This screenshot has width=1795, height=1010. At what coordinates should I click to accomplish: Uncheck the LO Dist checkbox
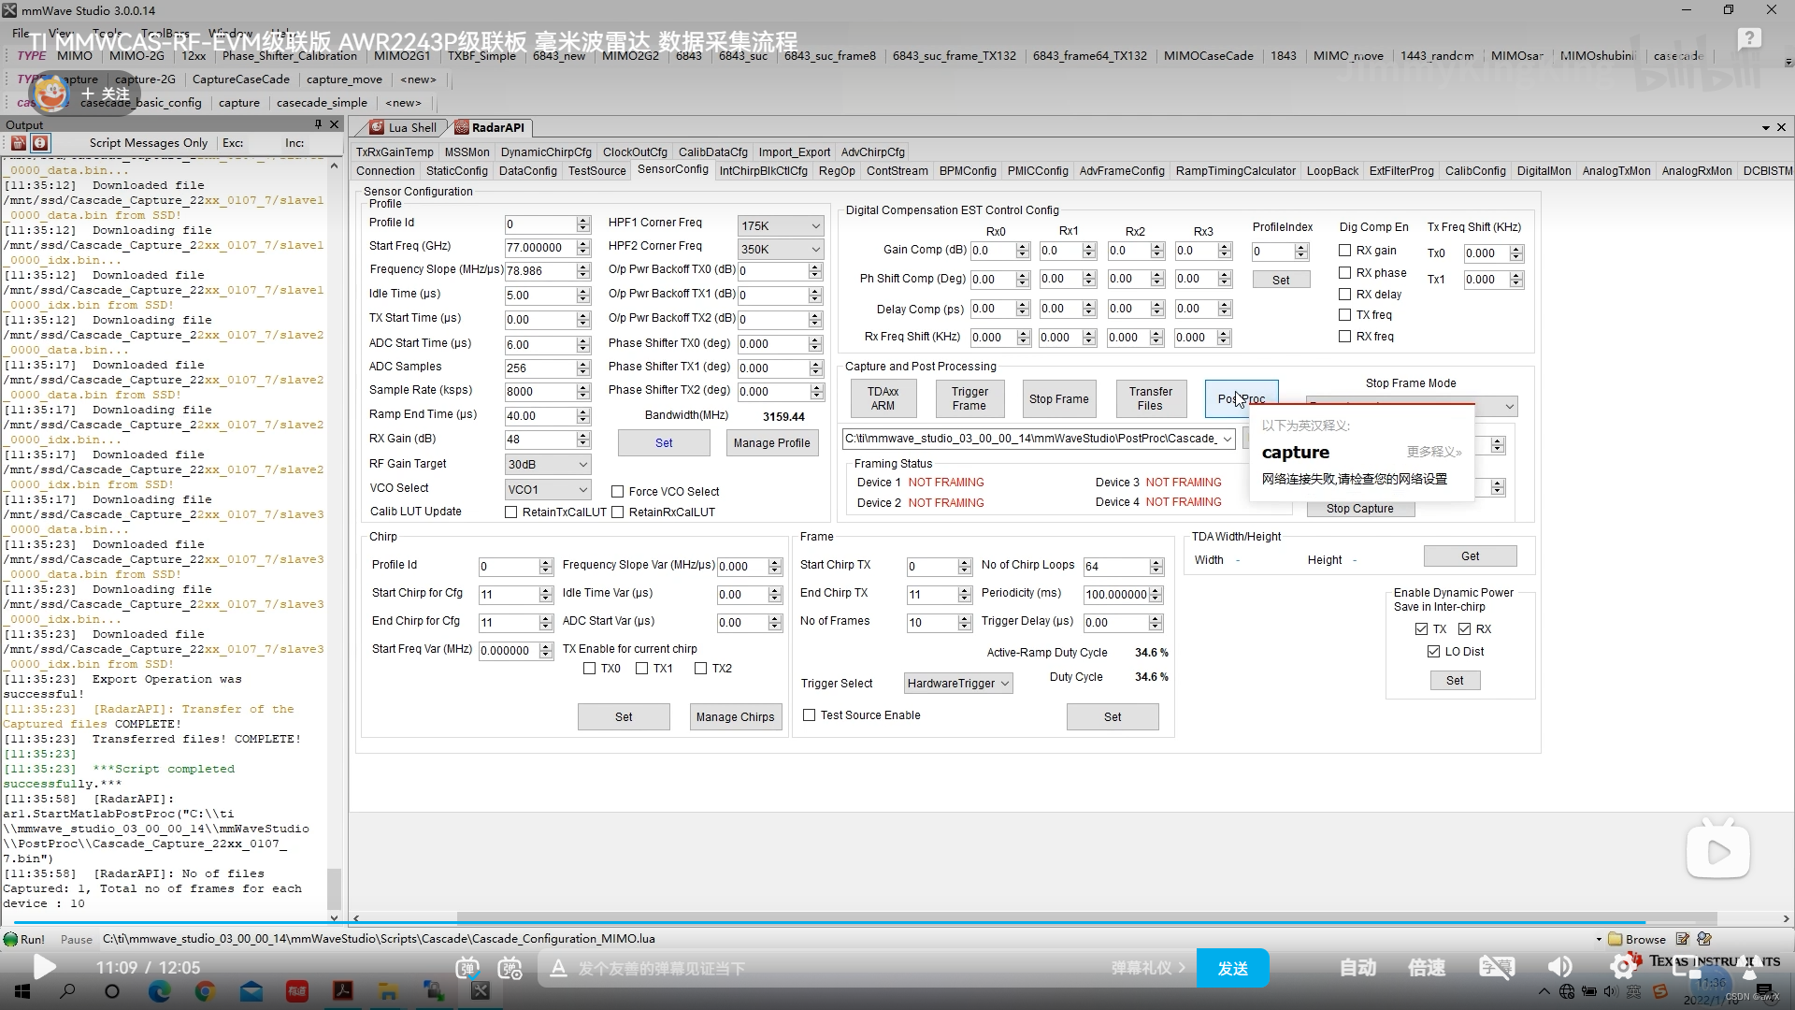pos(1433,652)
